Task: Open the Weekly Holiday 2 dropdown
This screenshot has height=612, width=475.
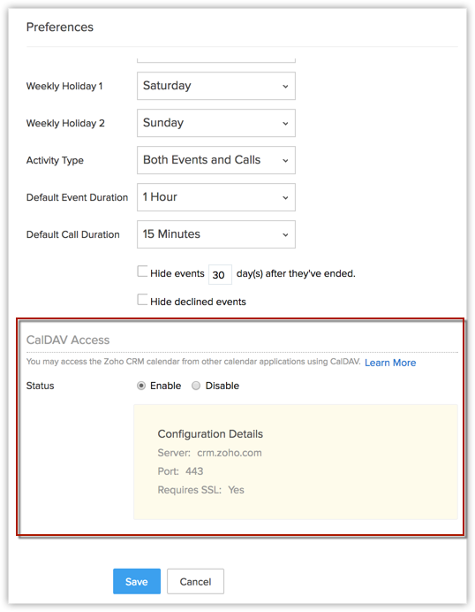Action: coord(216,123)
